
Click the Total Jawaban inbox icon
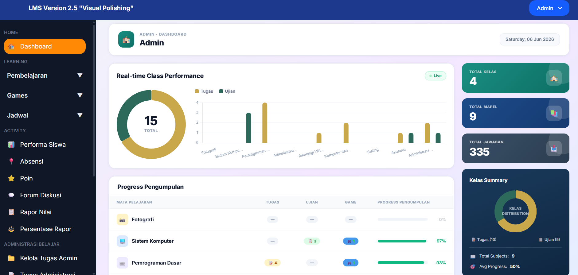click(x=554, y=149)
